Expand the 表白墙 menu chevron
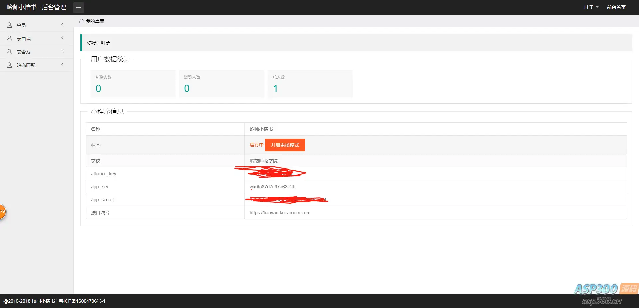The height and width of the screenshot is (308, 639). [x=62, y=38]
